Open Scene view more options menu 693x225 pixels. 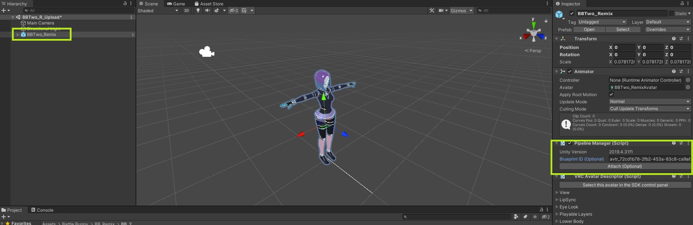coord(547,3)
